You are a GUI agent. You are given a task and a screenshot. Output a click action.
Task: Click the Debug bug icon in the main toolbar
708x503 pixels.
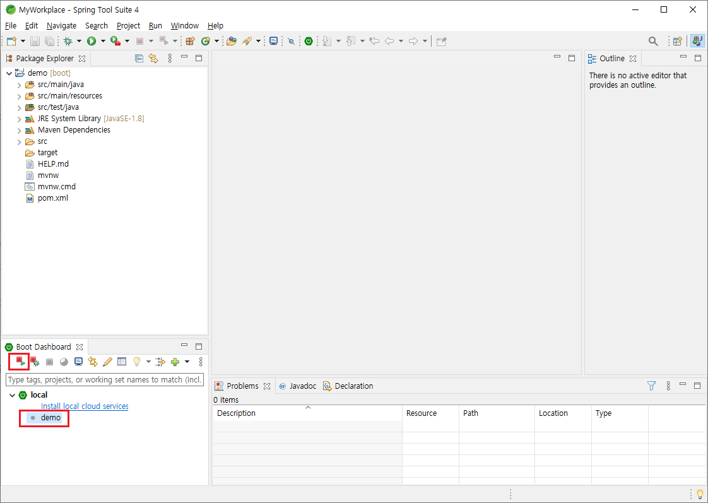click(68, 41)
